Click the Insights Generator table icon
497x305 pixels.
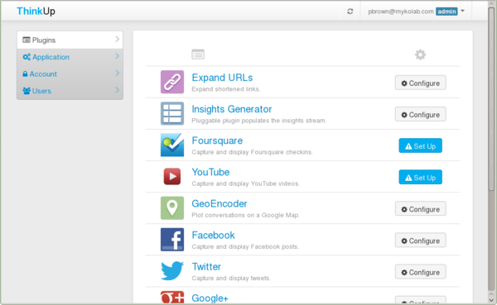click(x=172, y=113)
